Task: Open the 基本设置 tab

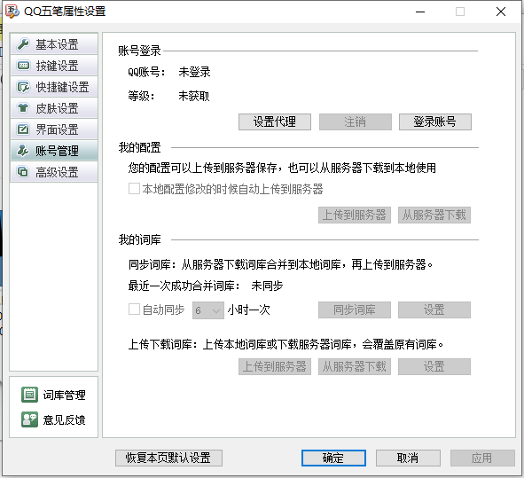Action: (x=54, y=44)
